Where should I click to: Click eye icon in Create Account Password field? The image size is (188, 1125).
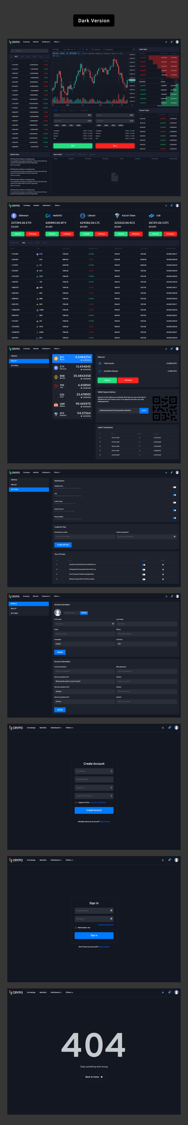[x=111, y=787]
